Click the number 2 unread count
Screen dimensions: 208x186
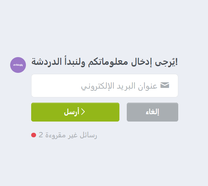(41, 135)
